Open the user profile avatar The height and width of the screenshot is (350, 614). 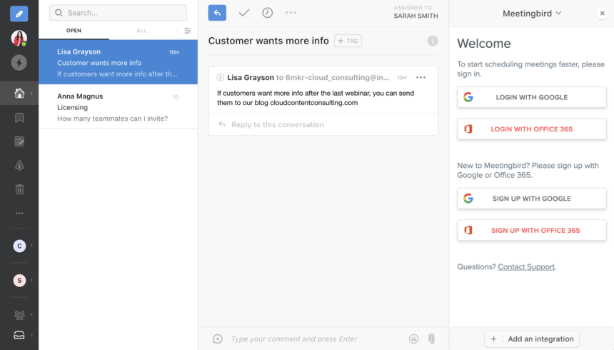click(19, 38)
